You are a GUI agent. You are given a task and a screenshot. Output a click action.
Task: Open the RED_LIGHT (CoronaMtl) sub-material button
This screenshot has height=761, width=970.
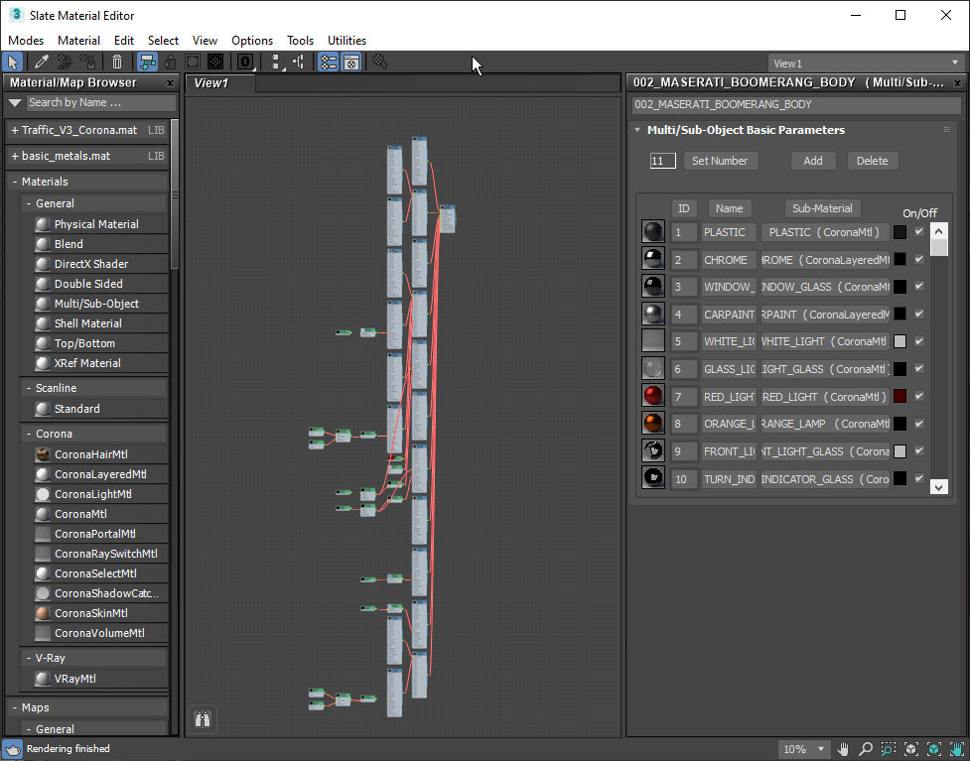click(825, 396)
